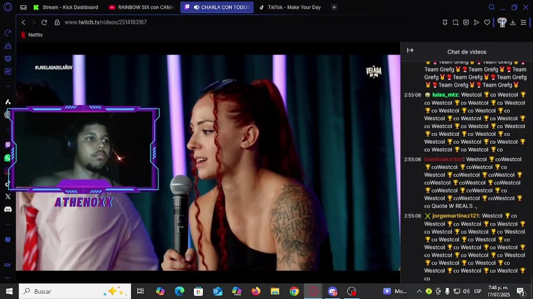Open Discord from the sidebar
The width and height of the screenshot is (533, 299).
pos(8,209)
